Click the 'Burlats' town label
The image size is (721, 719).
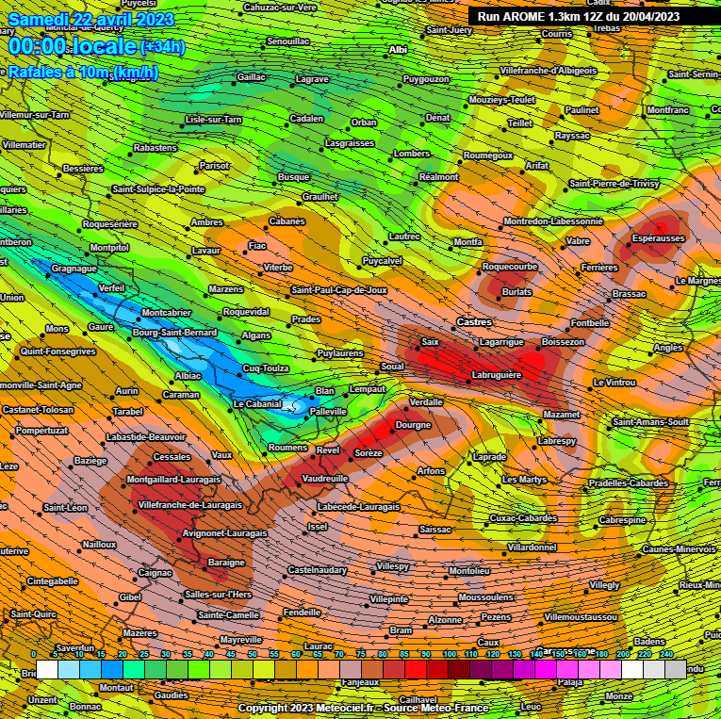pos(516,292)
